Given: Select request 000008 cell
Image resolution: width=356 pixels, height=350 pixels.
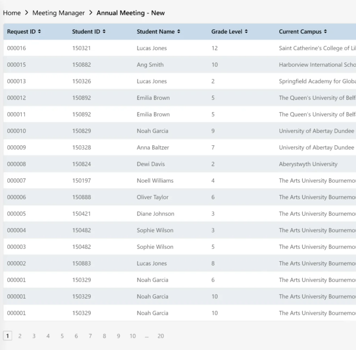Looking at the screenshot, I should pos(16,164).
